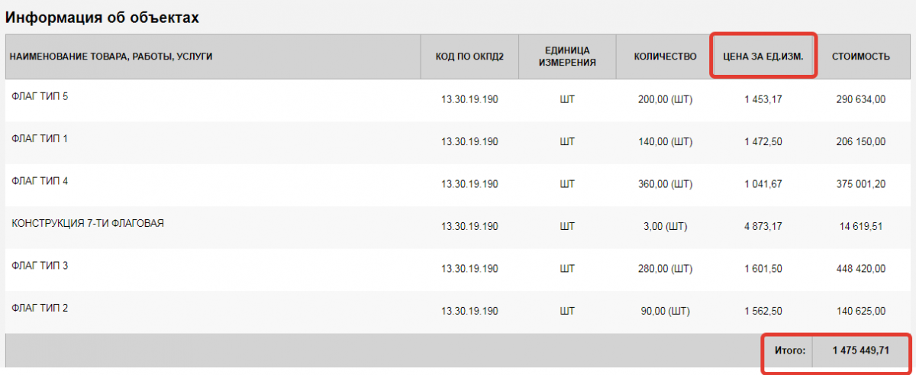The image size is (916, 375).
Task: Click unit price 1 562,50
Action: (763, 311)
